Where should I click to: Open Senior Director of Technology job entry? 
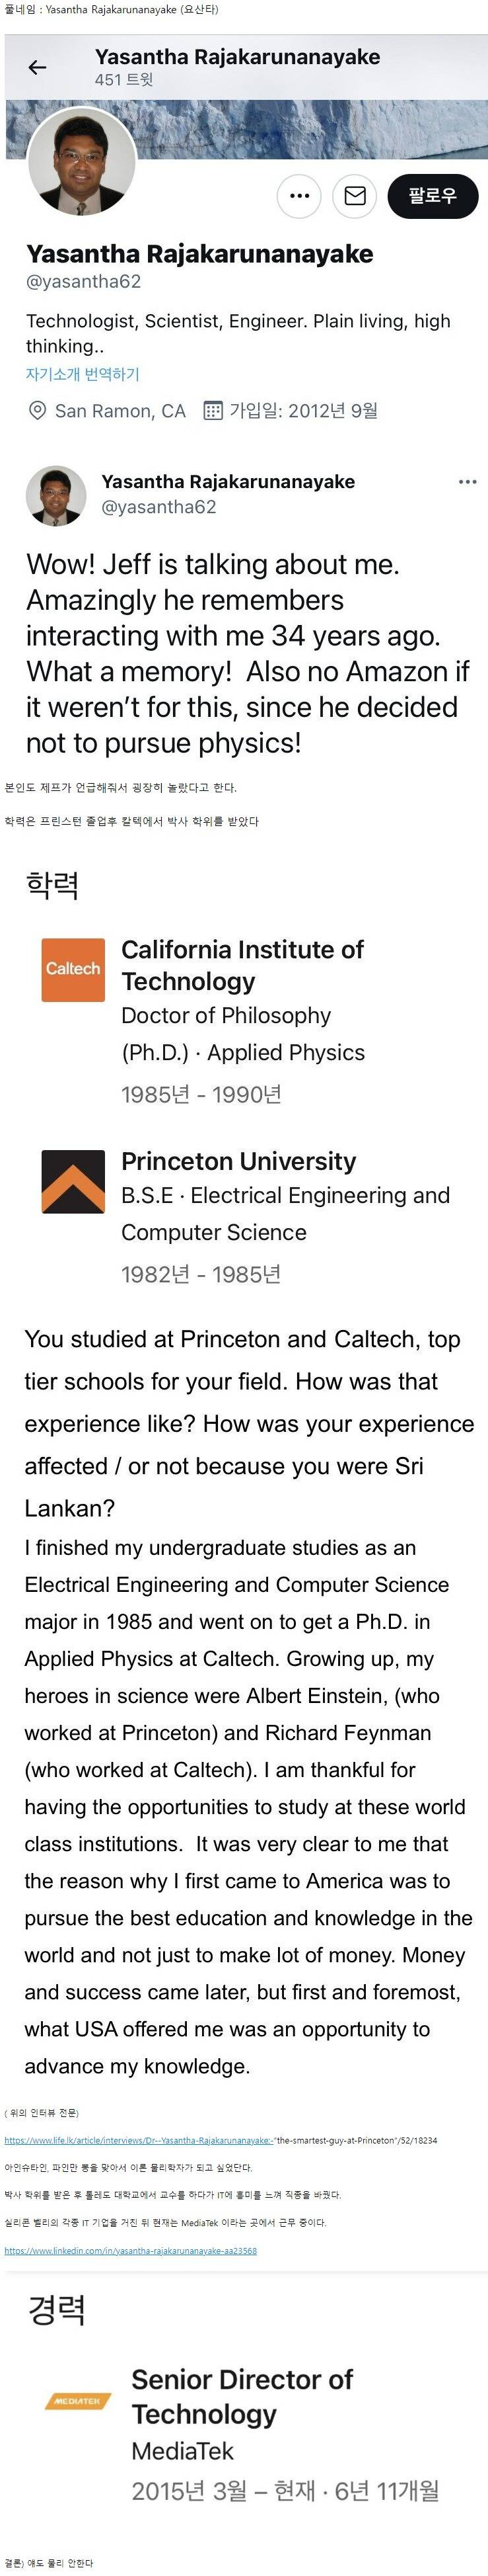point(242,2396)
